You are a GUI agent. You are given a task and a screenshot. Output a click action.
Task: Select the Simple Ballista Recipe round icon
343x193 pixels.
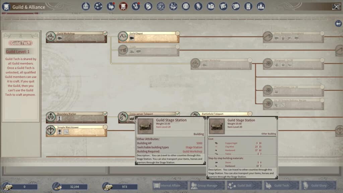[x=268, y=103]
